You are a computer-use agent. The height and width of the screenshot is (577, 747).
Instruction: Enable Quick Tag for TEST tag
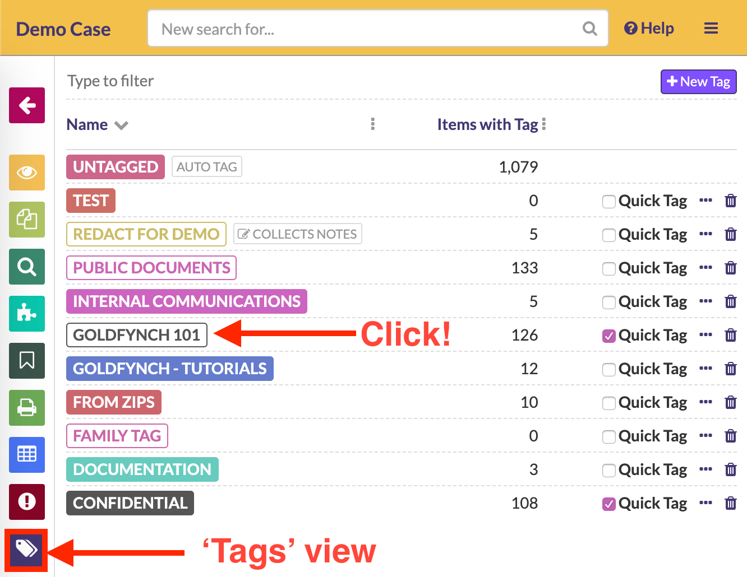(x=609, y=201)
